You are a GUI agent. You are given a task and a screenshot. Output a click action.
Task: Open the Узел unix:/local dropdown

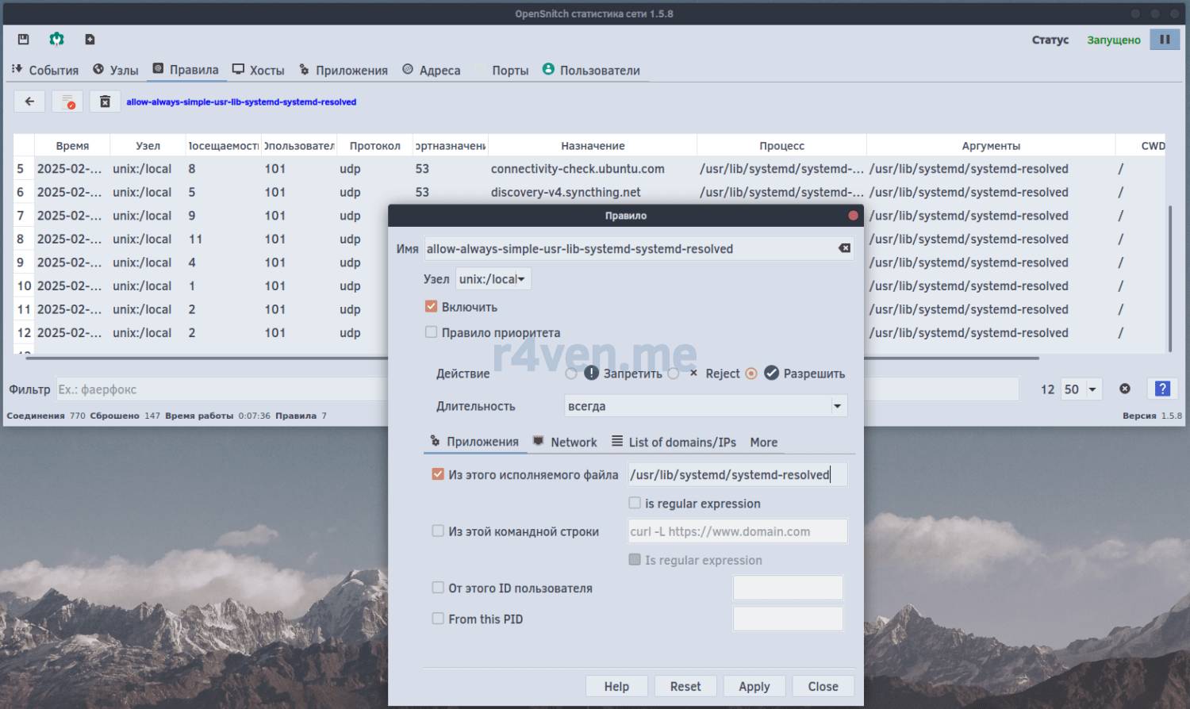493,279
